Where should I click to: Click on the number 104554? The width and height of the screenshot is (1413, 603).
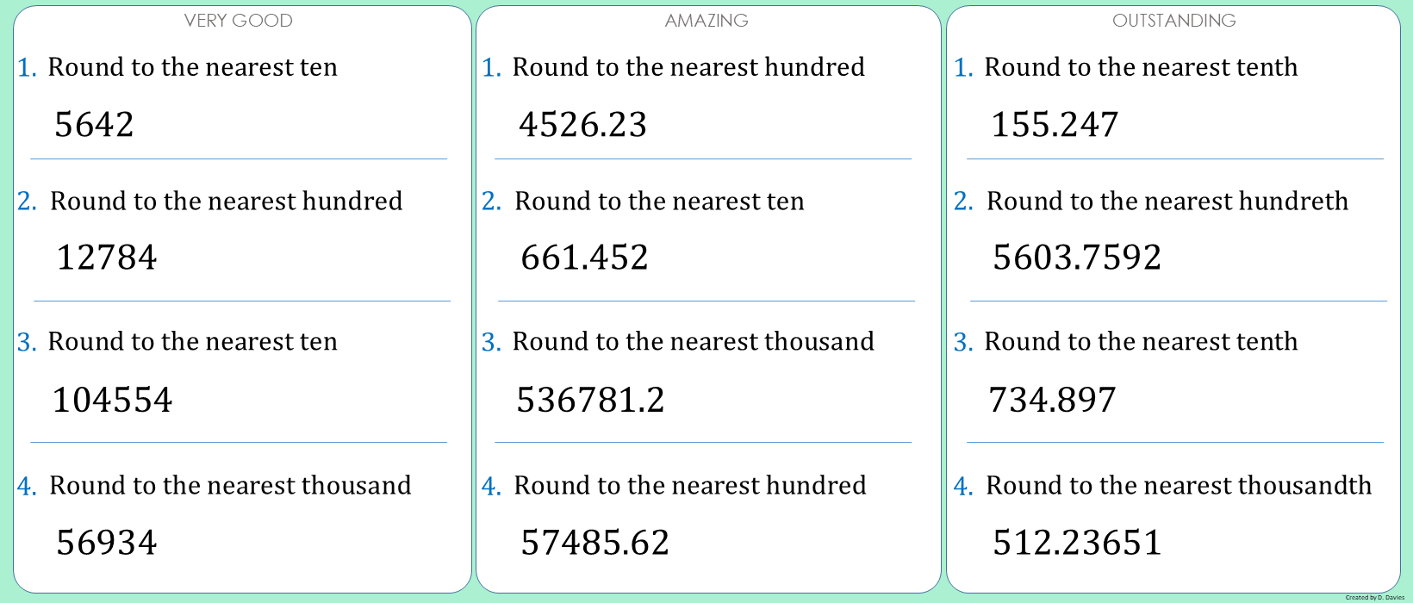(x=113, y=401)
